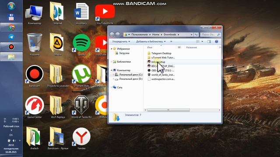Launch uTorrent Web from the desktop
Viewport: 280px width, 157px height.
point(81,75)
